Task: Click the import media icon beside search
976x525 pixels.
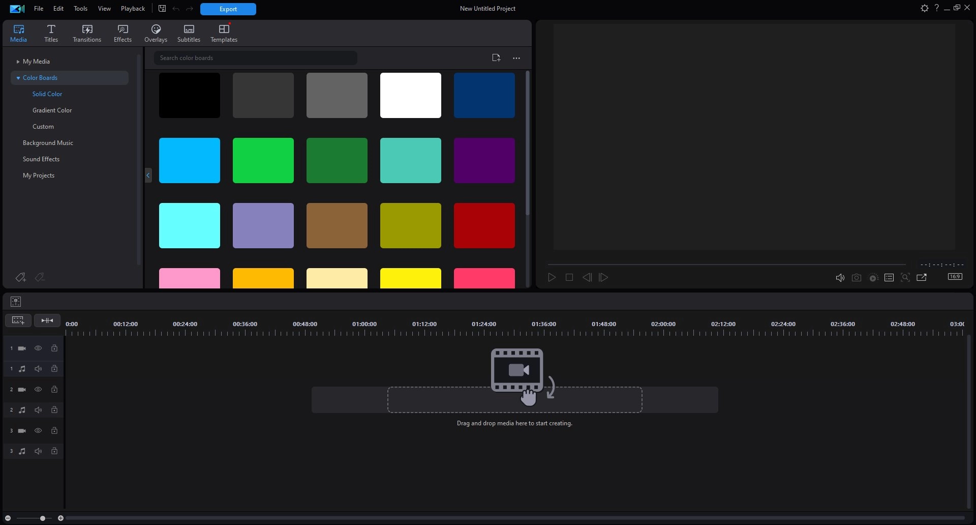Action: click(496, 58)
